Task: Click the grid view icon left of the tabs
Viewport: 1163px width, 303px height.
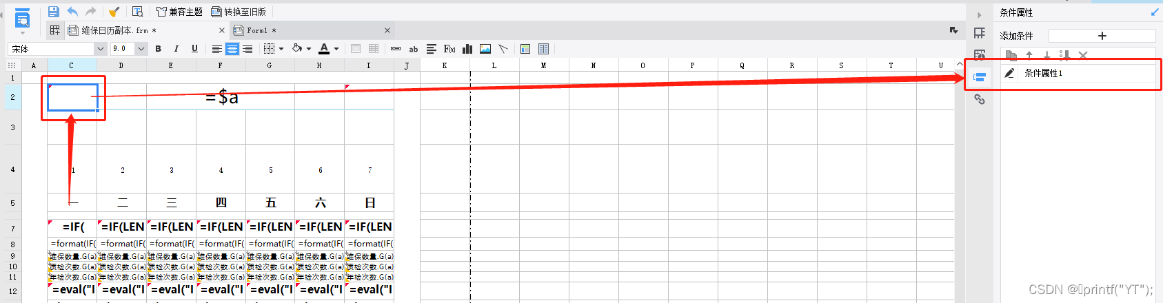Action: point(55,30)
